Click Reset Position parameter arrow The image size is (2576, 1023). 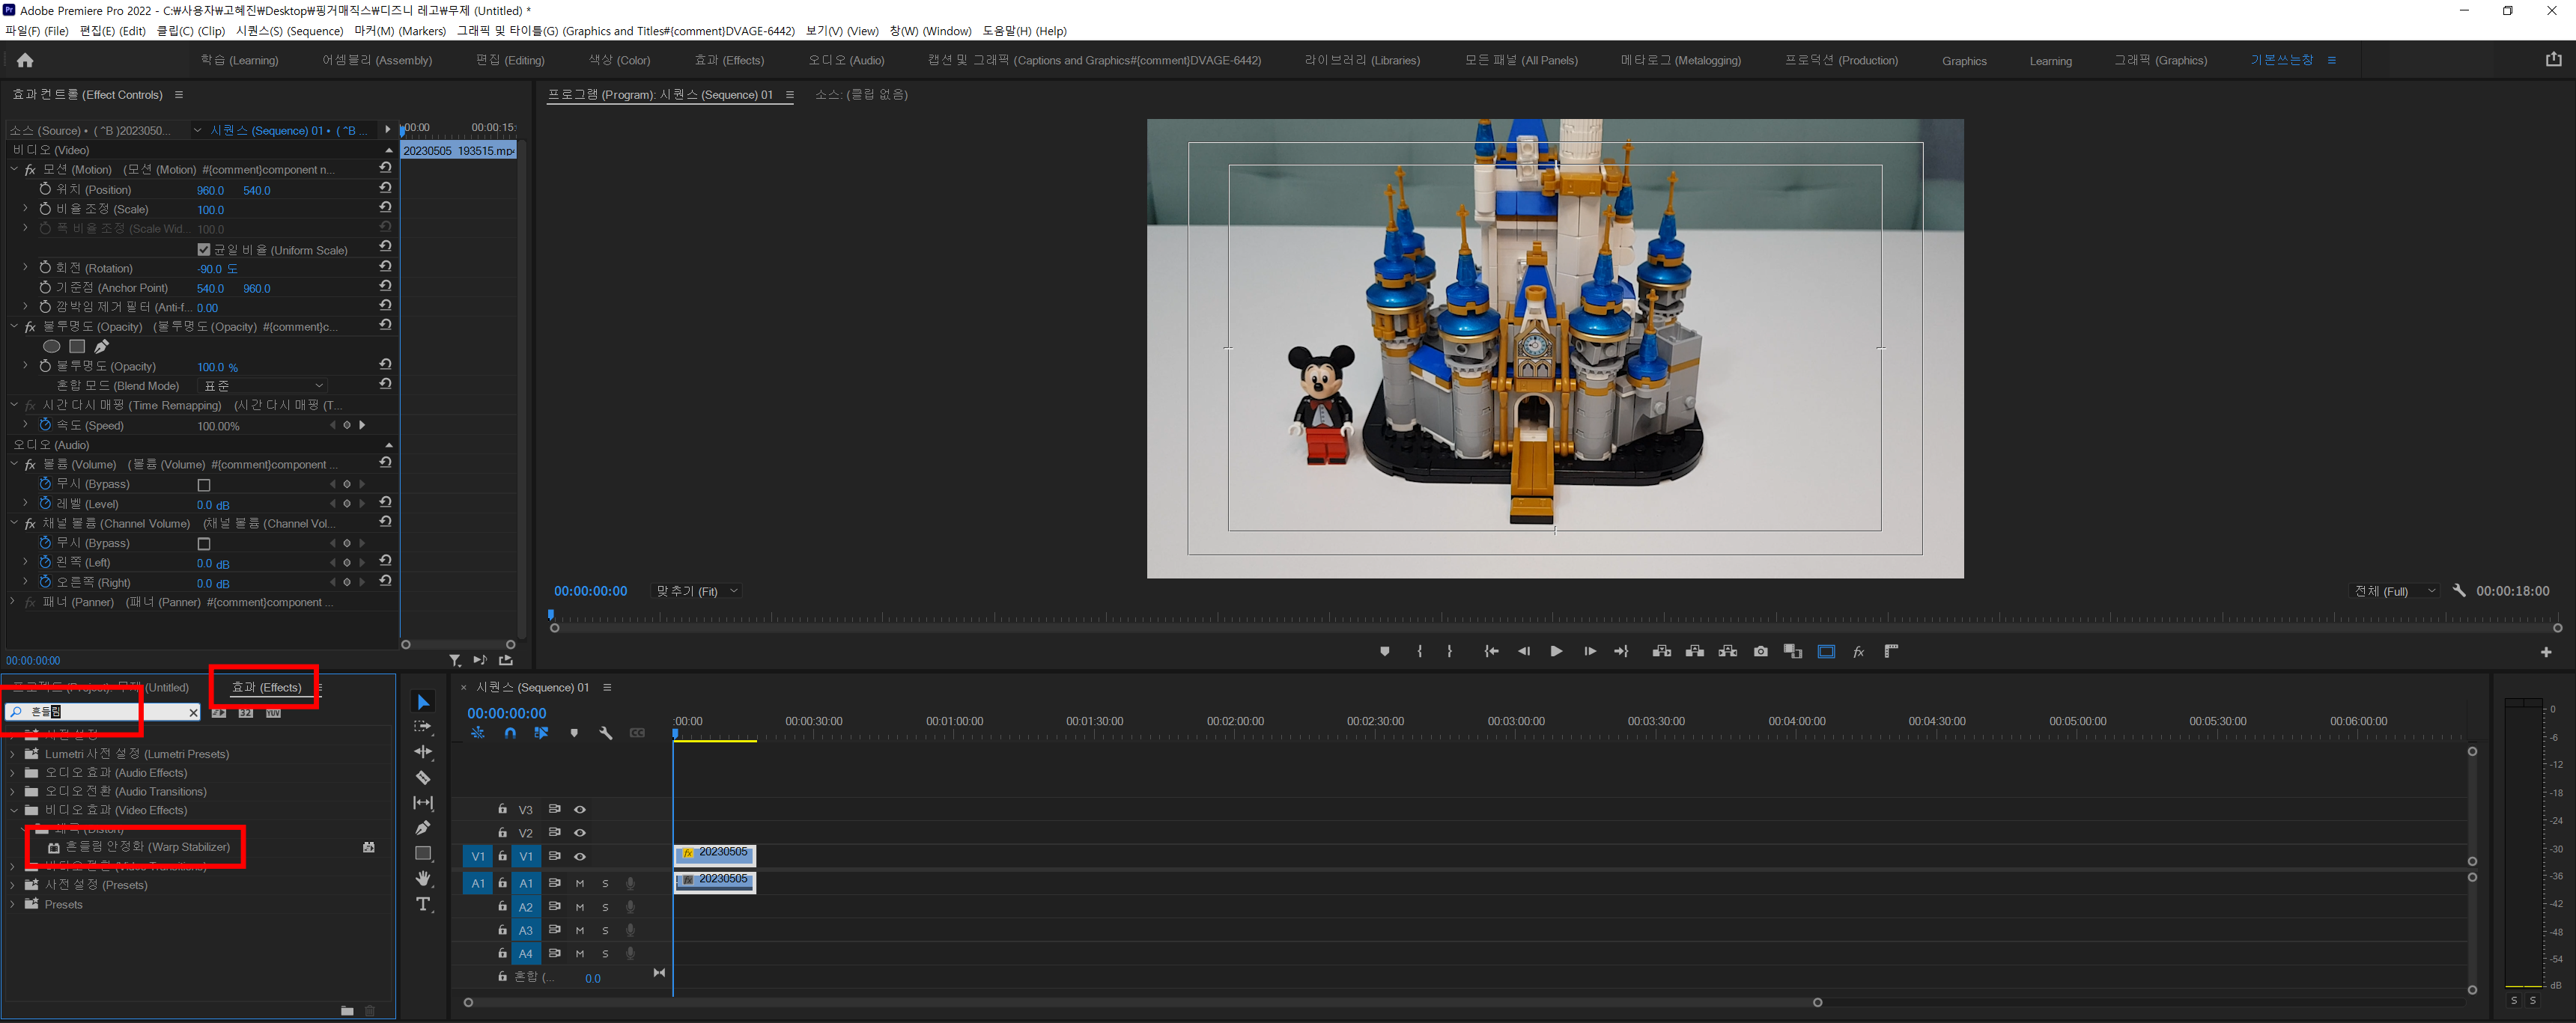tap(385, 188)
